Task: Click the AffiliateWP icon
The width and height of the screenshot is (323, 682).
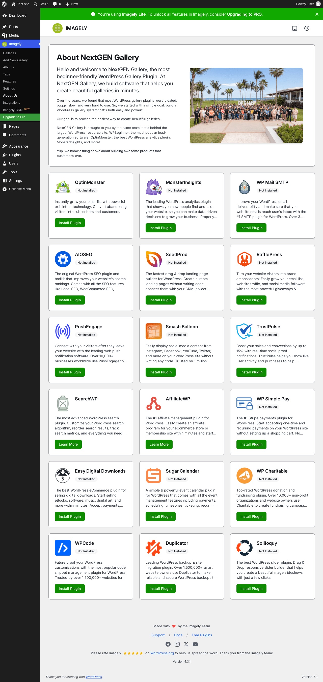Action: pyautogui.click(x=154, y=403)
